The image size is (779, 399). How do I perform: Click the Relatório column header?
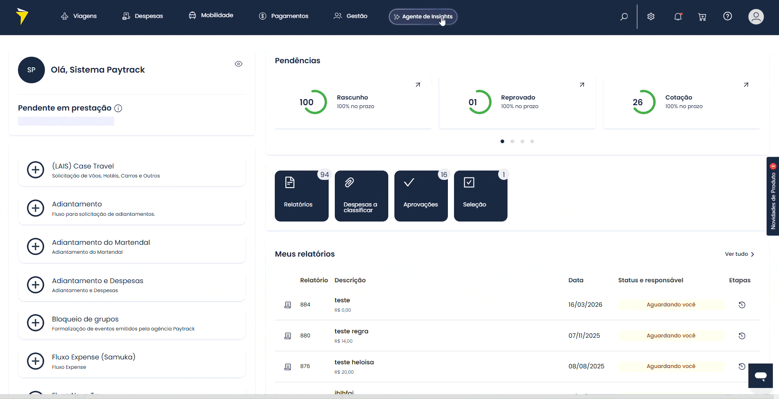click(x=314, y=280)
